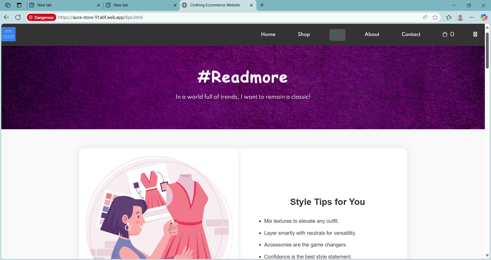
Task: Go to the Home nav link
Action: pyautogui.click(x=268, y=34)
